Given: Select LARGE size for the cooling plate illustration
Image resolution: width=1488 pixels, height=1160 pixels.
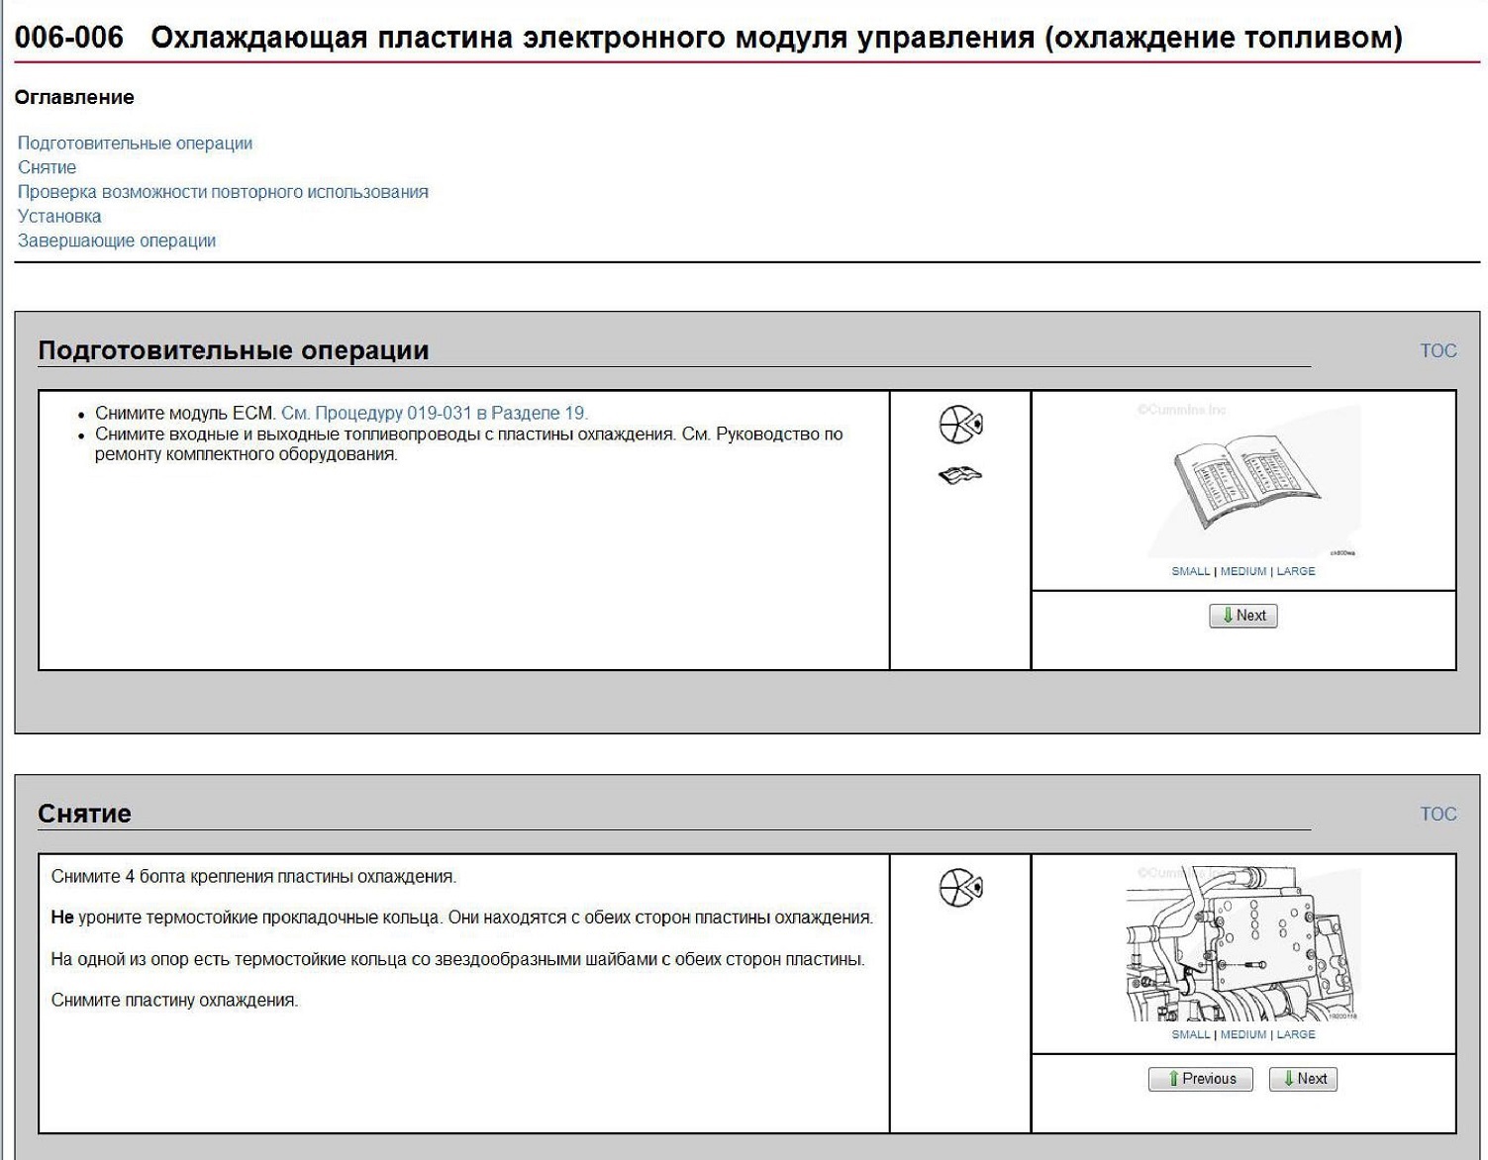Looking at the screenshot, I should pyautogui.click(x=1296, y=1034).
